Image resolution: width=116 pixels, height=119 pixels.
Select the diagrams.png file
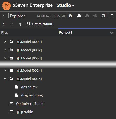coord(32,95)
